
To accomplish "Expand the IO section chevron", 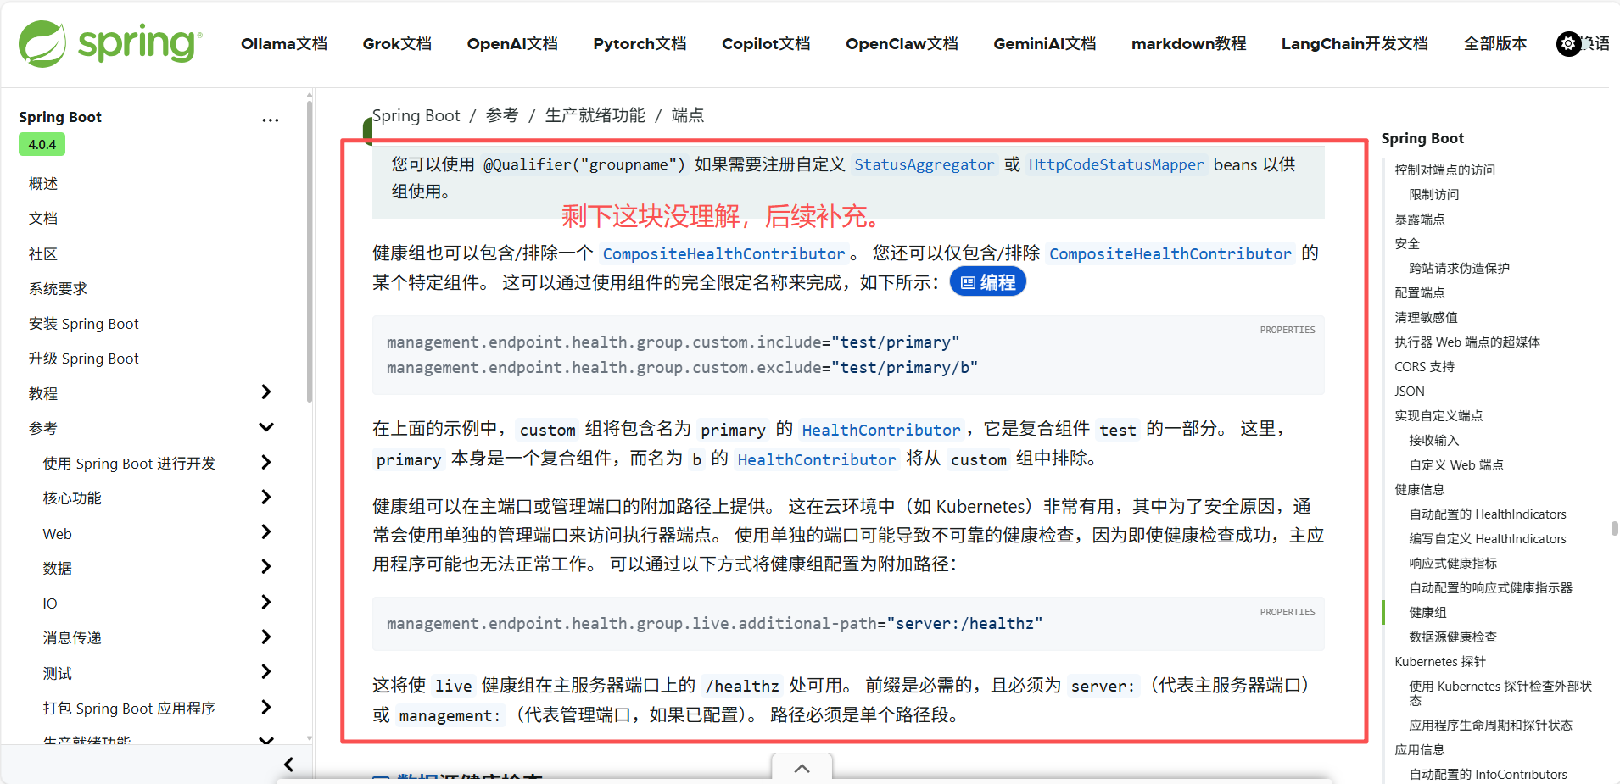I will click(266, 602).
